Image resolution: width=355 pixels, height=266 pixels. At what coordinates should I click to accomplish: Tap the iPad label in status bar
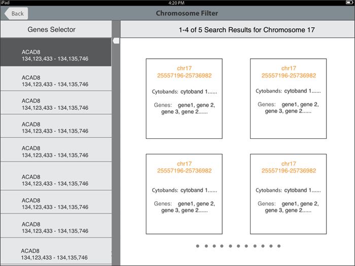tap(5, 3)
